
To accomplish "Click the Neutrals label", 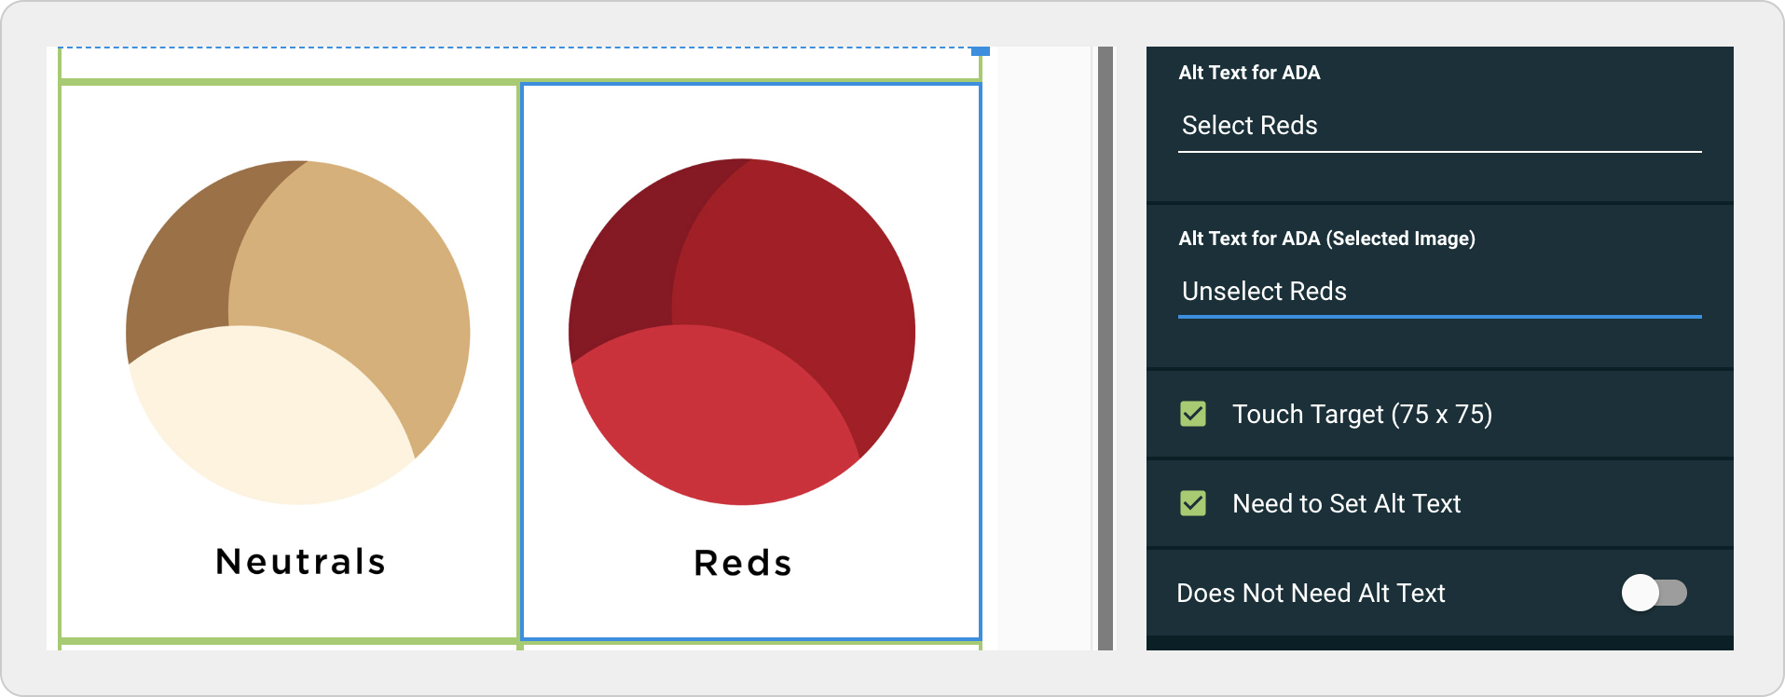I will click(x=300, y=562).
